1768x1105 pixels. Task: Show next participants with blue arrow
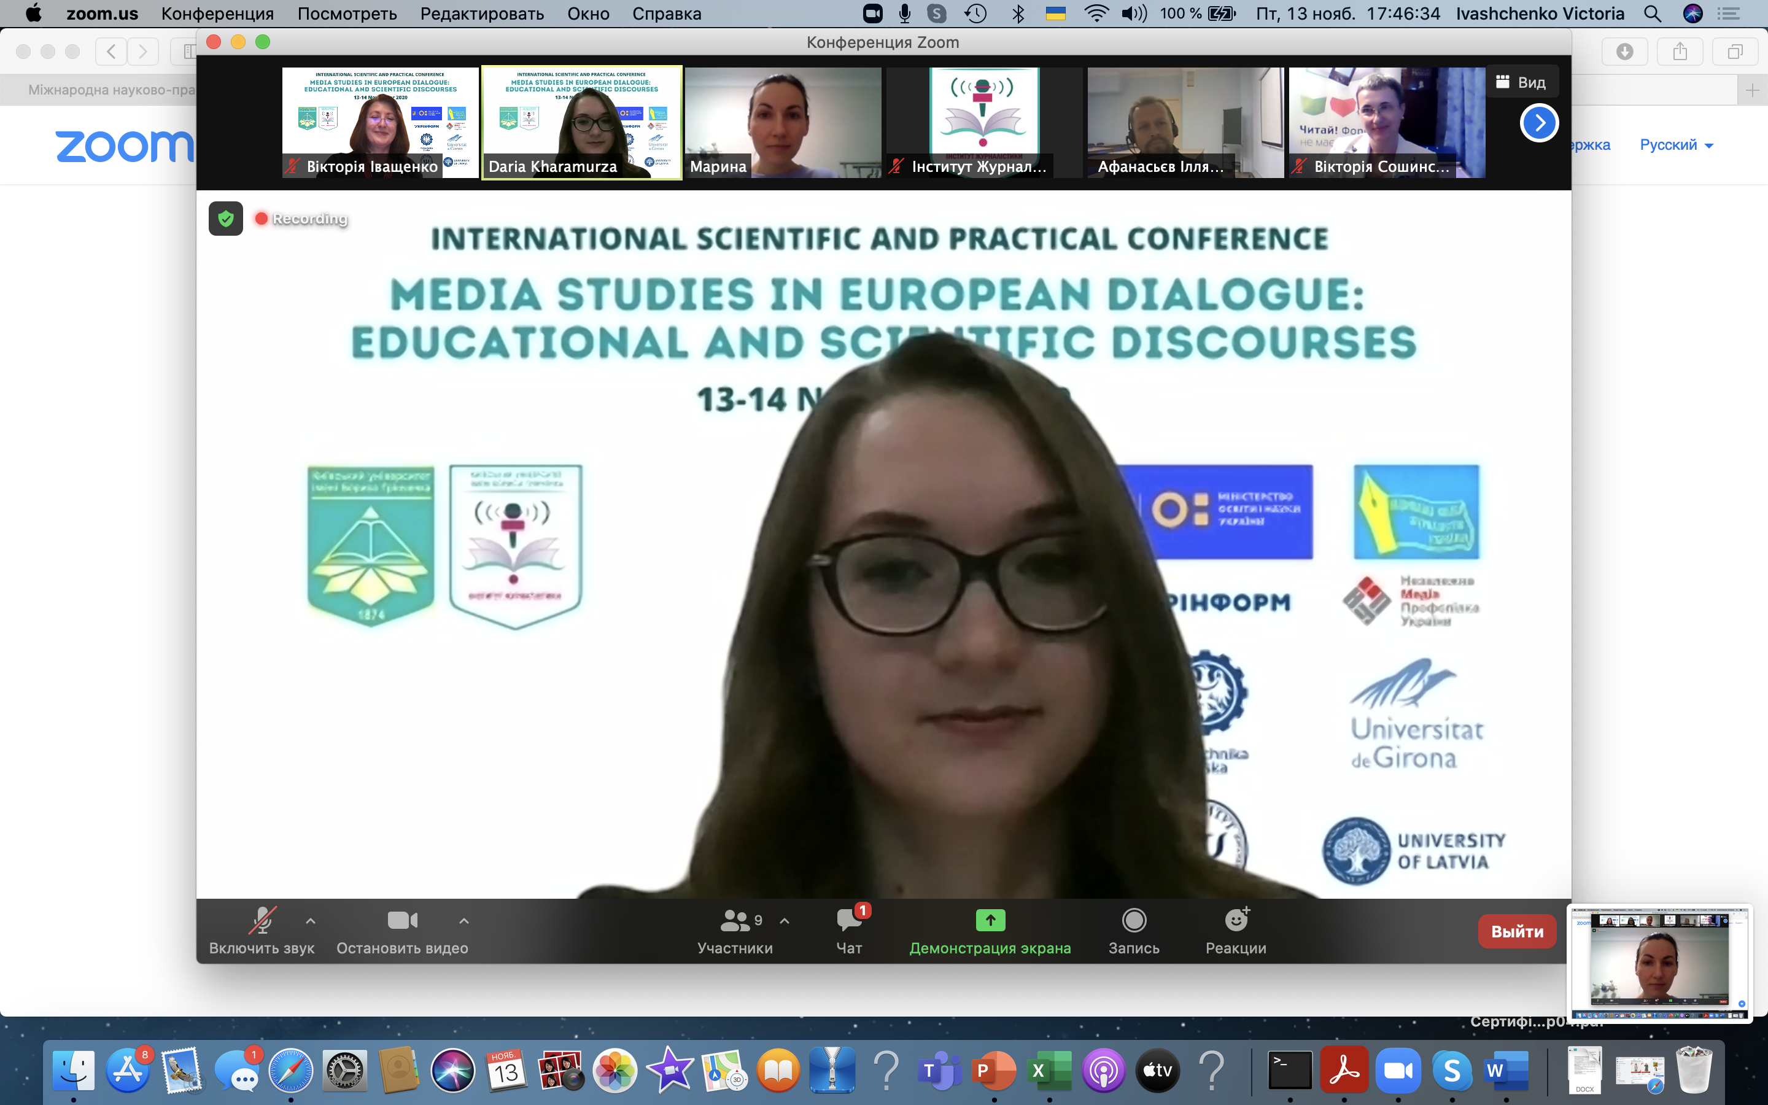(1538, 123)
